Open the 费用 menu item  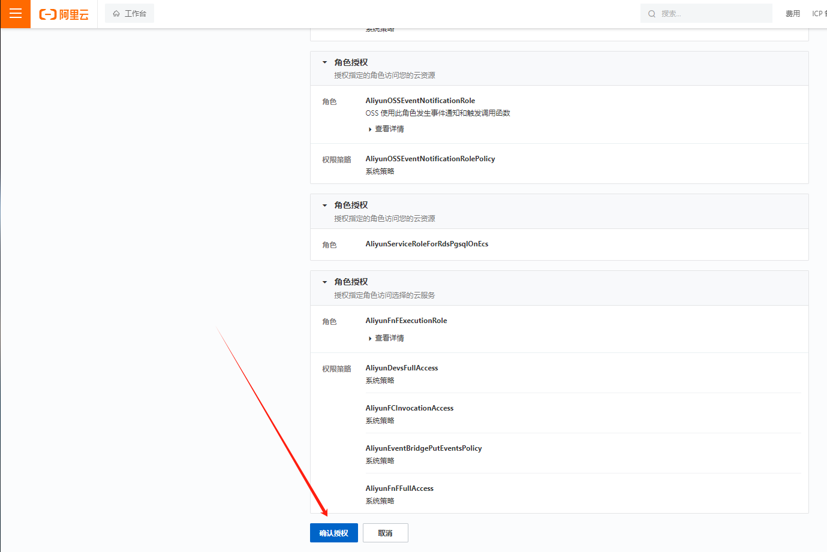pyautogui.click(x=794, y=13)
